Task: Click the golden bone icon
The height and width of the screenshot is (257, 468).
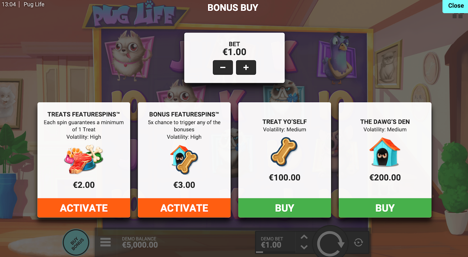Action: (x=284, y=152)
